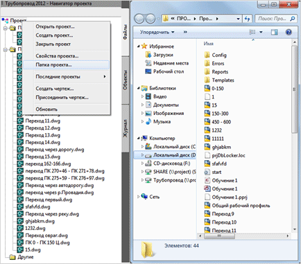Click the refresh arrows icon beside address bar
301x264 pixels.
point(247,19)
